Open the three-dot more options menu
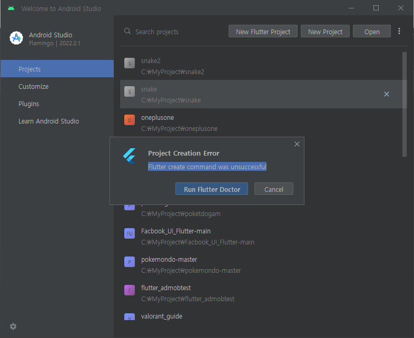The image size is (414, 338). (x=399, y=32)
